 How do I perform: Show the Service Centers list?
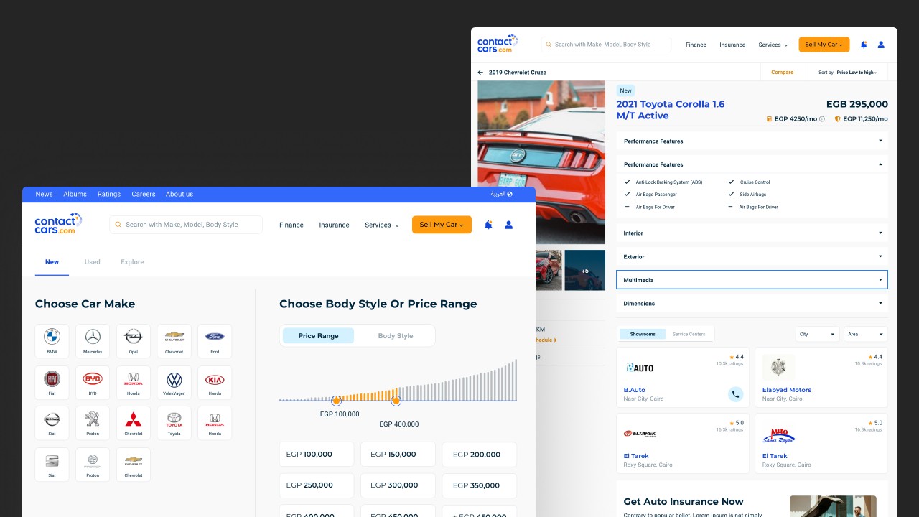click(689, 334)
